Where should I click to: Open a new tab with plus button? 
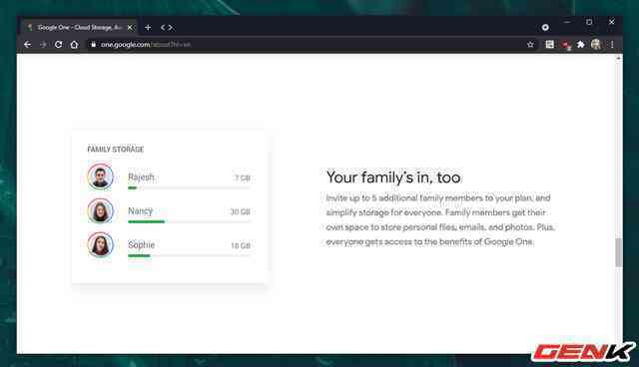point(148,27)
